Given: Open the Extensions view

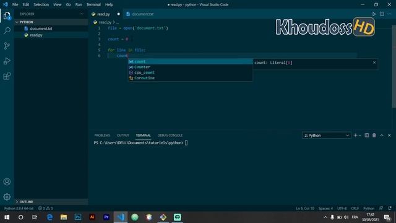Looking at the screenshot, I should (x=7, y=76).
